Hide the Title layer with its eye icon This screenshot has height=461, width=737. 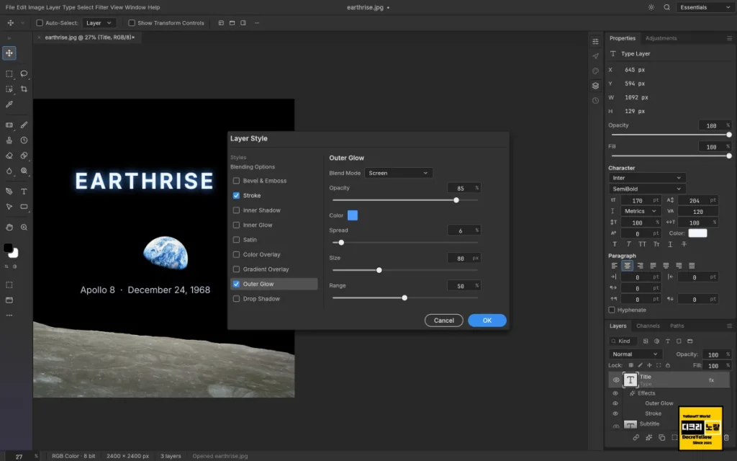pos(616,380)
